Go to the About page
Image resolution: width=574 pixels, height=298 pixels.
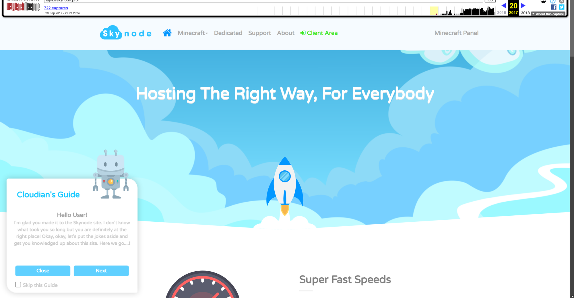point(286,33)
